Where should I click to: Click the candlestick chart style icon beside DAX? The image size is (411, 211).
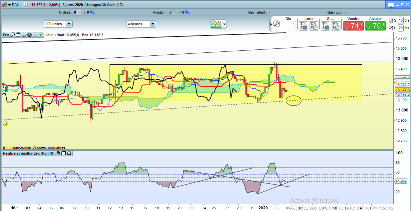(x=4, y=5)
